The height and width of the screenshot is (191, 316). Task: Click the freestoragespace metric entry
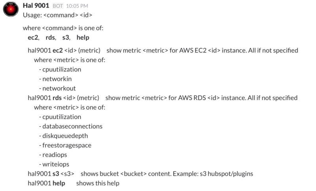(65, 145)
